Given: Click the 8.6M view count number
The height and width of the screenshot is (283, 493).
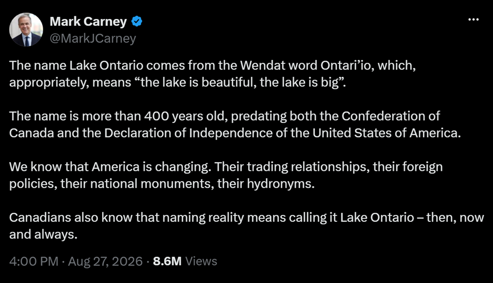Looking at the screenshot, I should point(167,261).
